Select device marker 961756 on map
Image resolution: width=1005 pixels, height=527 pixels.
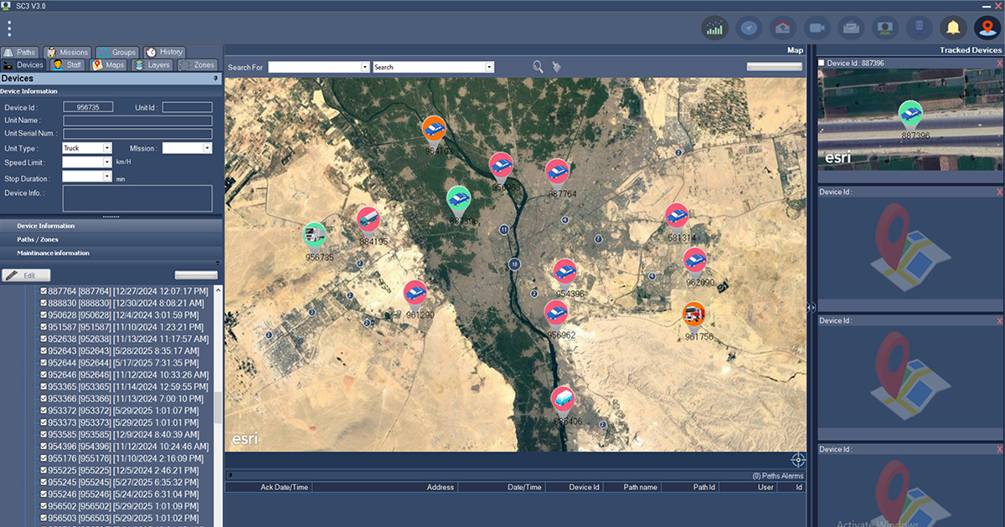click(x=693, y=315)
